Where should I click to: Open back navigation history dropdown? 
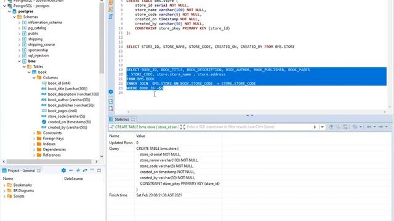tap(374, 127)
